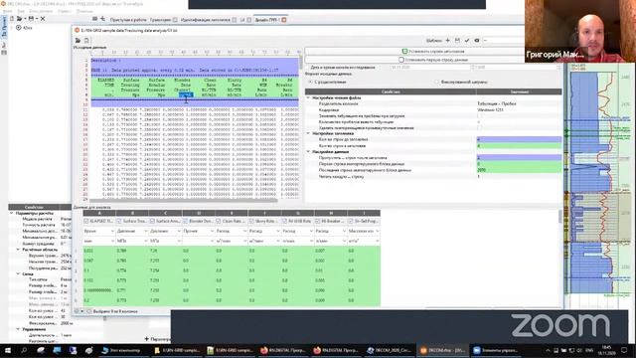
Task: Open the 'Прочее' type dropdown in column D
Action: click(x=199, y=231)
